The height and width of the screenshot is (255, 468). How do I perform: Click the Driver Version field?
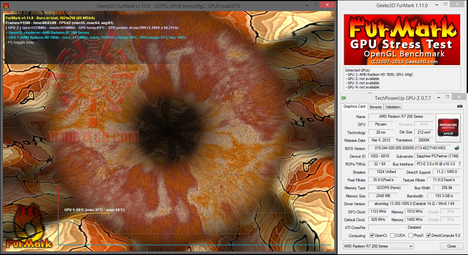point(415,204)
